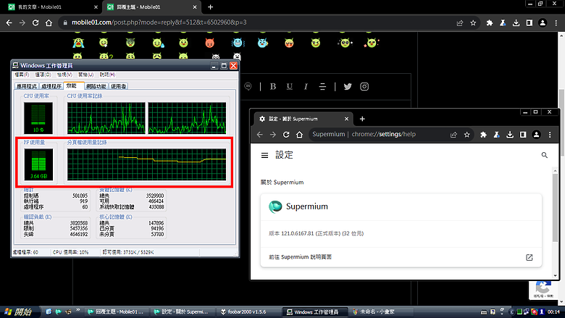Viewport: 565px width, 318px height.
Task: Open profile avatar in Mobile01 browser toolbar
Action: tap(543, 22)
